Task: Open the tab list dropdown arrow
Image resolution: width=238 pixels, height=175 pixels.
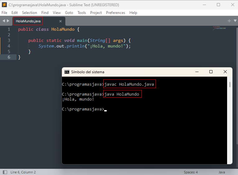Action: point(235,21)
